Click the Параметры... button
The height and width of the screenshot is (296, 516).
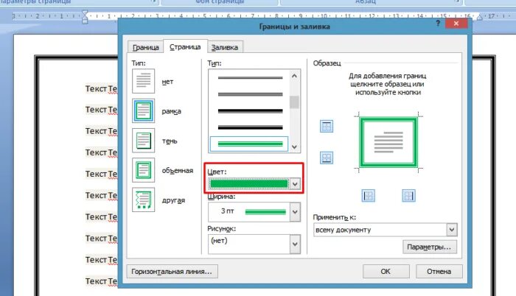coord(430,247)
